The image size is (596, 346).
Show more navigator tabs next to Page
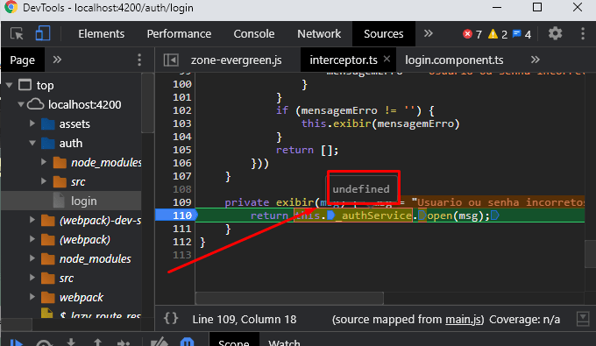pos(57,60)
